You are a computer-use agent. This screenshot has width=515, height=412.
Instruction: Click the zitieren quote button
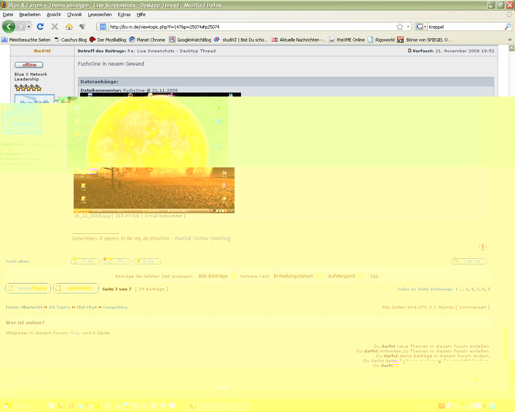(x=469, y=261)
